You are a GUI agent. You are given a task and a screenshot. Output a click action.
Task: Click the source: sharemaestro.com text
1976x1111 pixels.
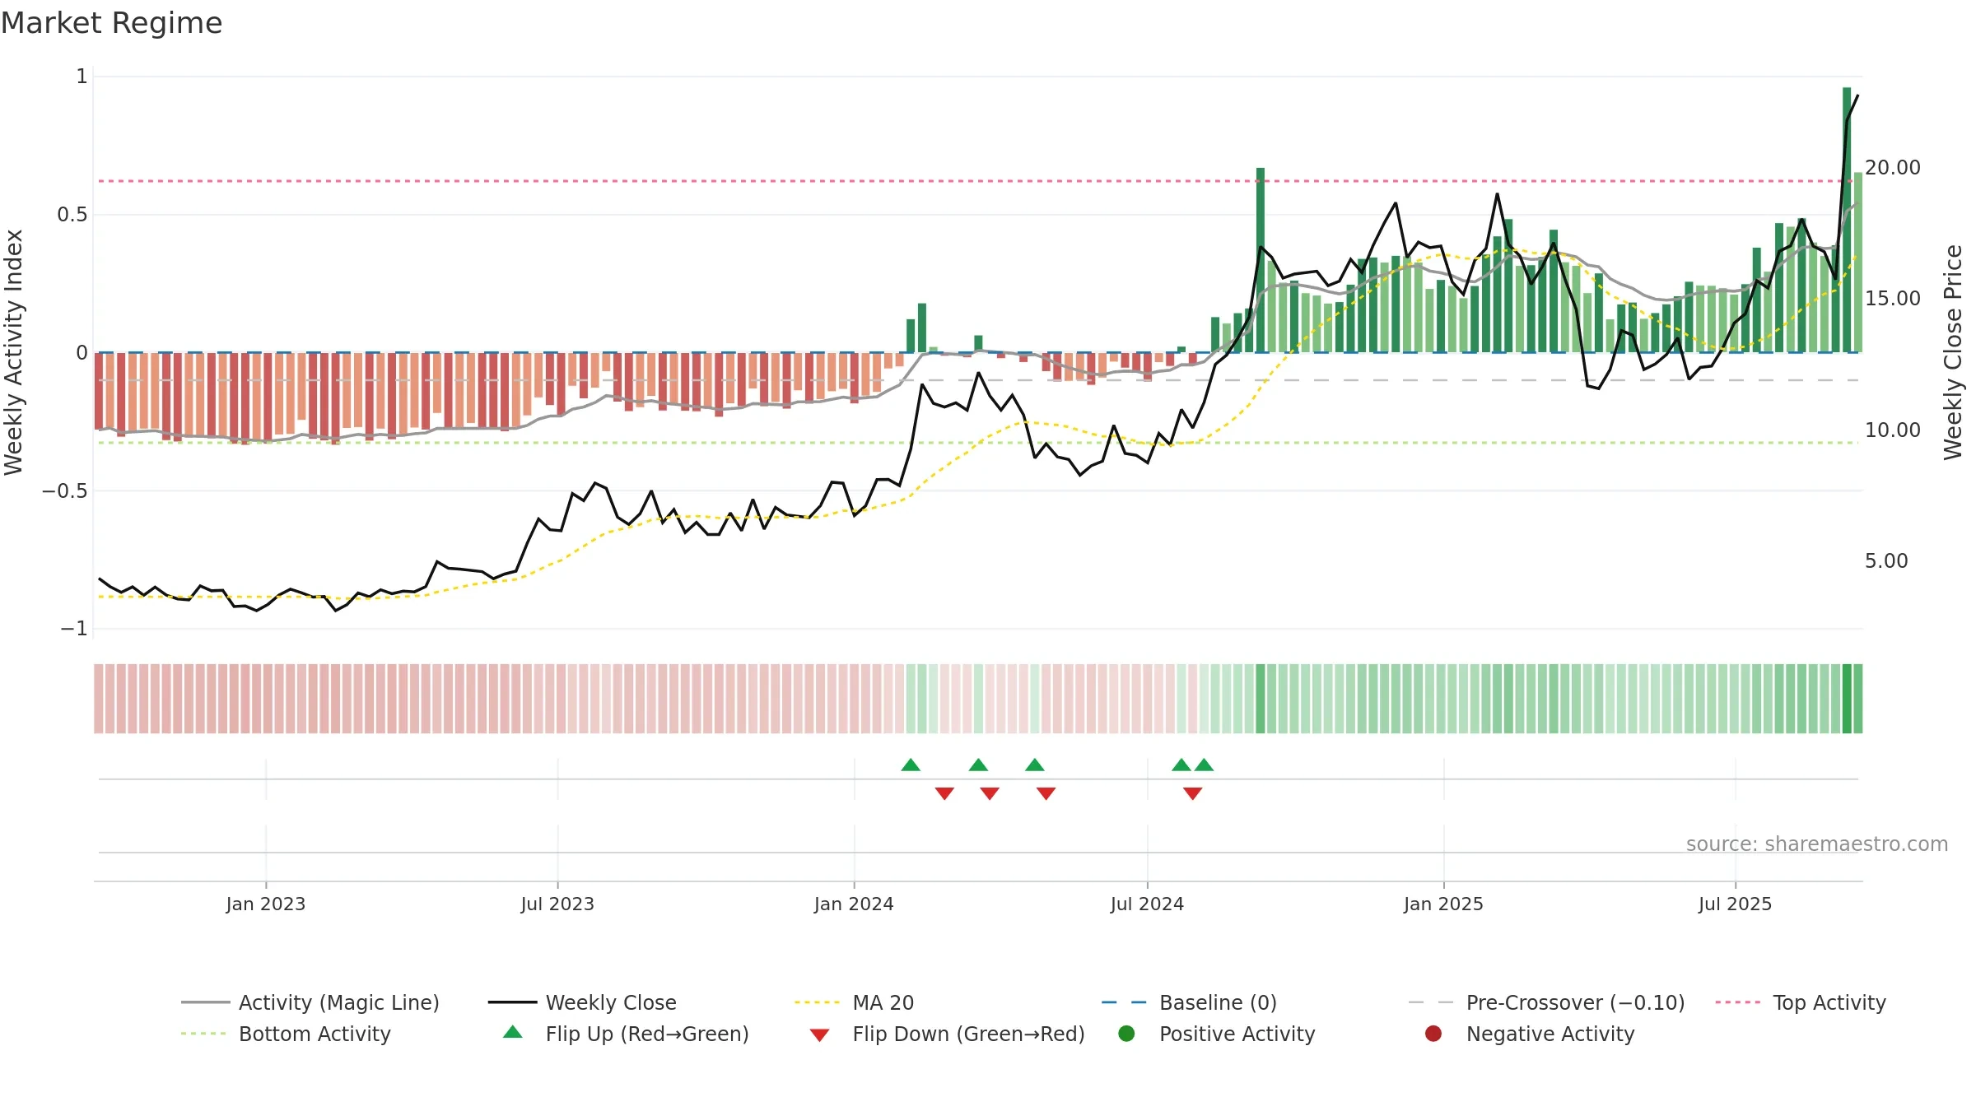pos(1817,844)
